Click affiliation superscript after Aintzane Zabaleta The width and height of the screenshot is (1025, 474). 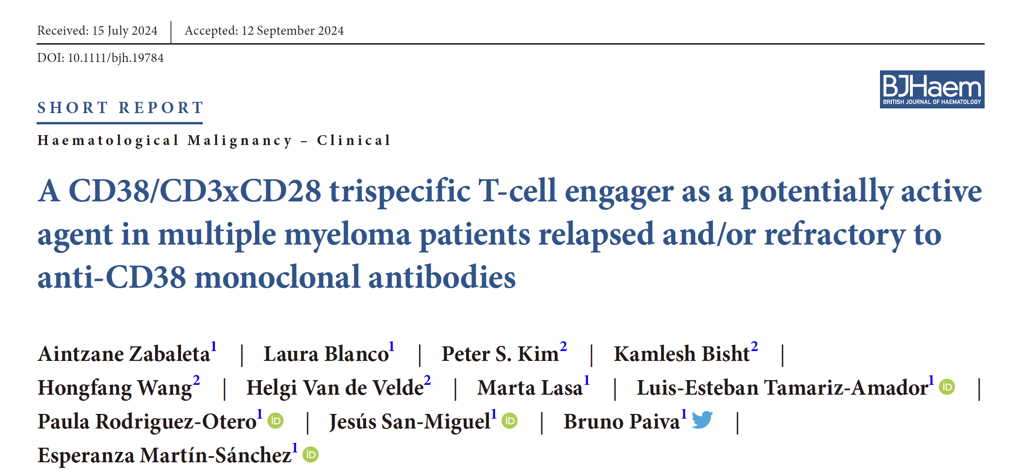[214, 346]
